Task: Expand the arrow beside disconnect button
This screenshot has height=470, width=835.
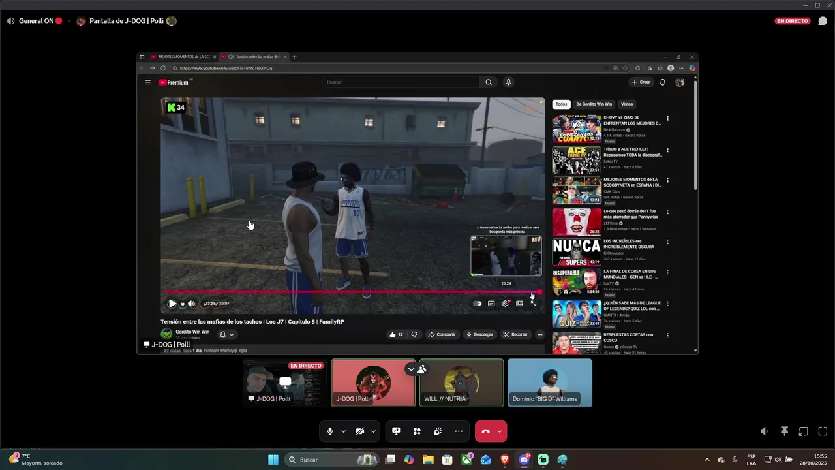Action: 500,431
